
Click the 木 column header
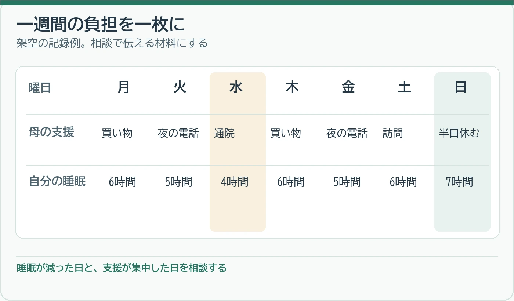(292, 87)
